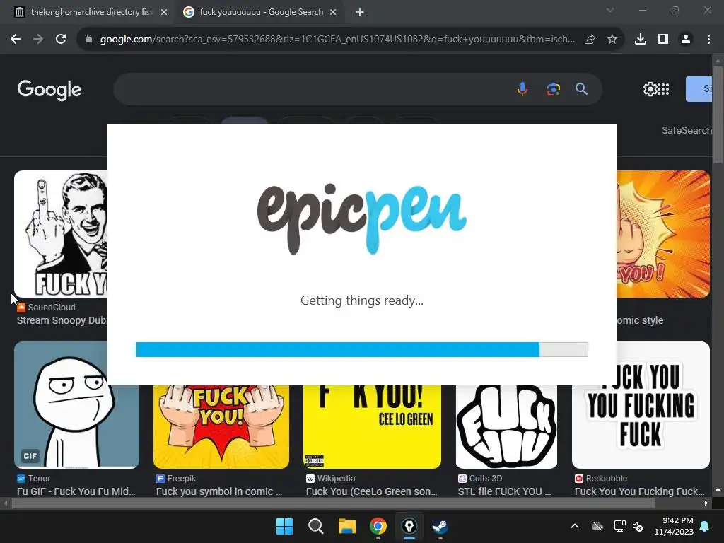This screenshot has width=724, height=543.
Task: Open Steam from taskbar
Action: tap(440, 526)
